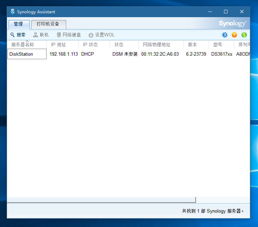258x227 pixels.
Task: Switch to the 打印机设备 tab
Action: [48, 24]
